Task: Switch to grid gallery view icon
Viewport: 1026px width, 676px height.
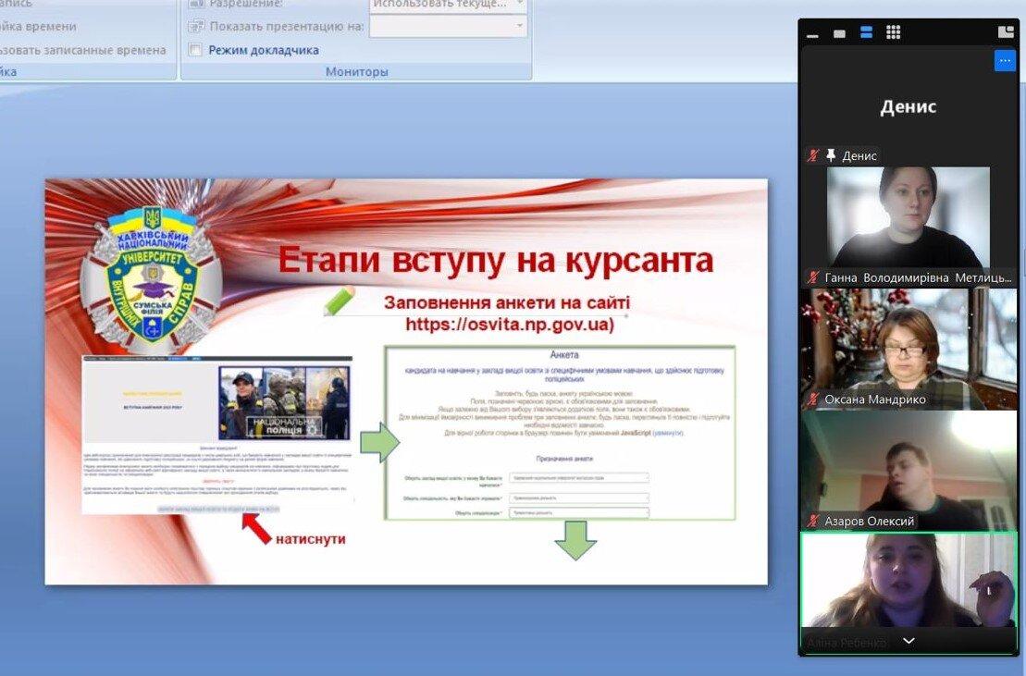Action: coord(893,32)
